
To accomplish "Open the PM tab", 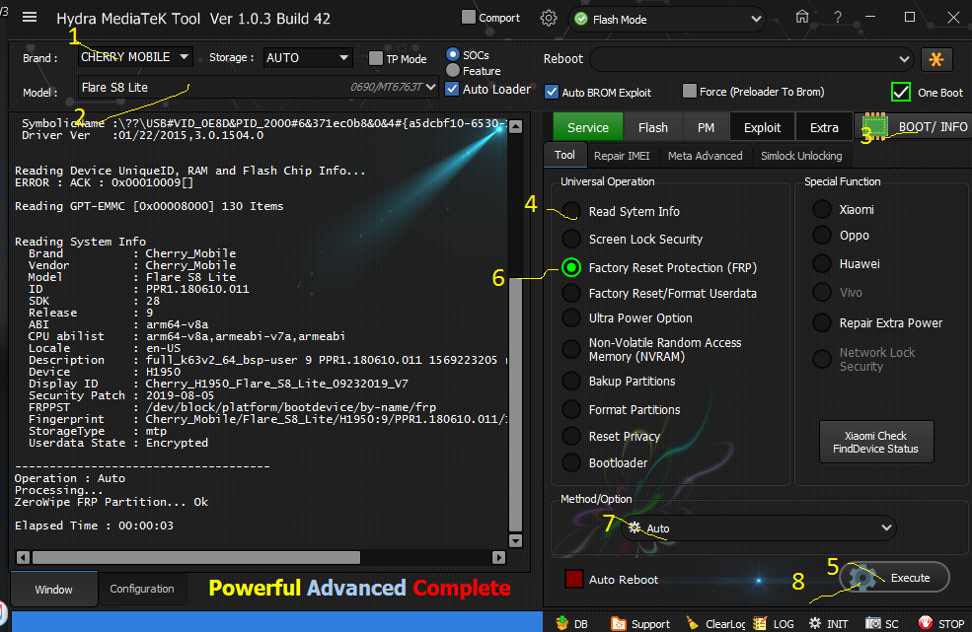I will (x=706, y=127).
